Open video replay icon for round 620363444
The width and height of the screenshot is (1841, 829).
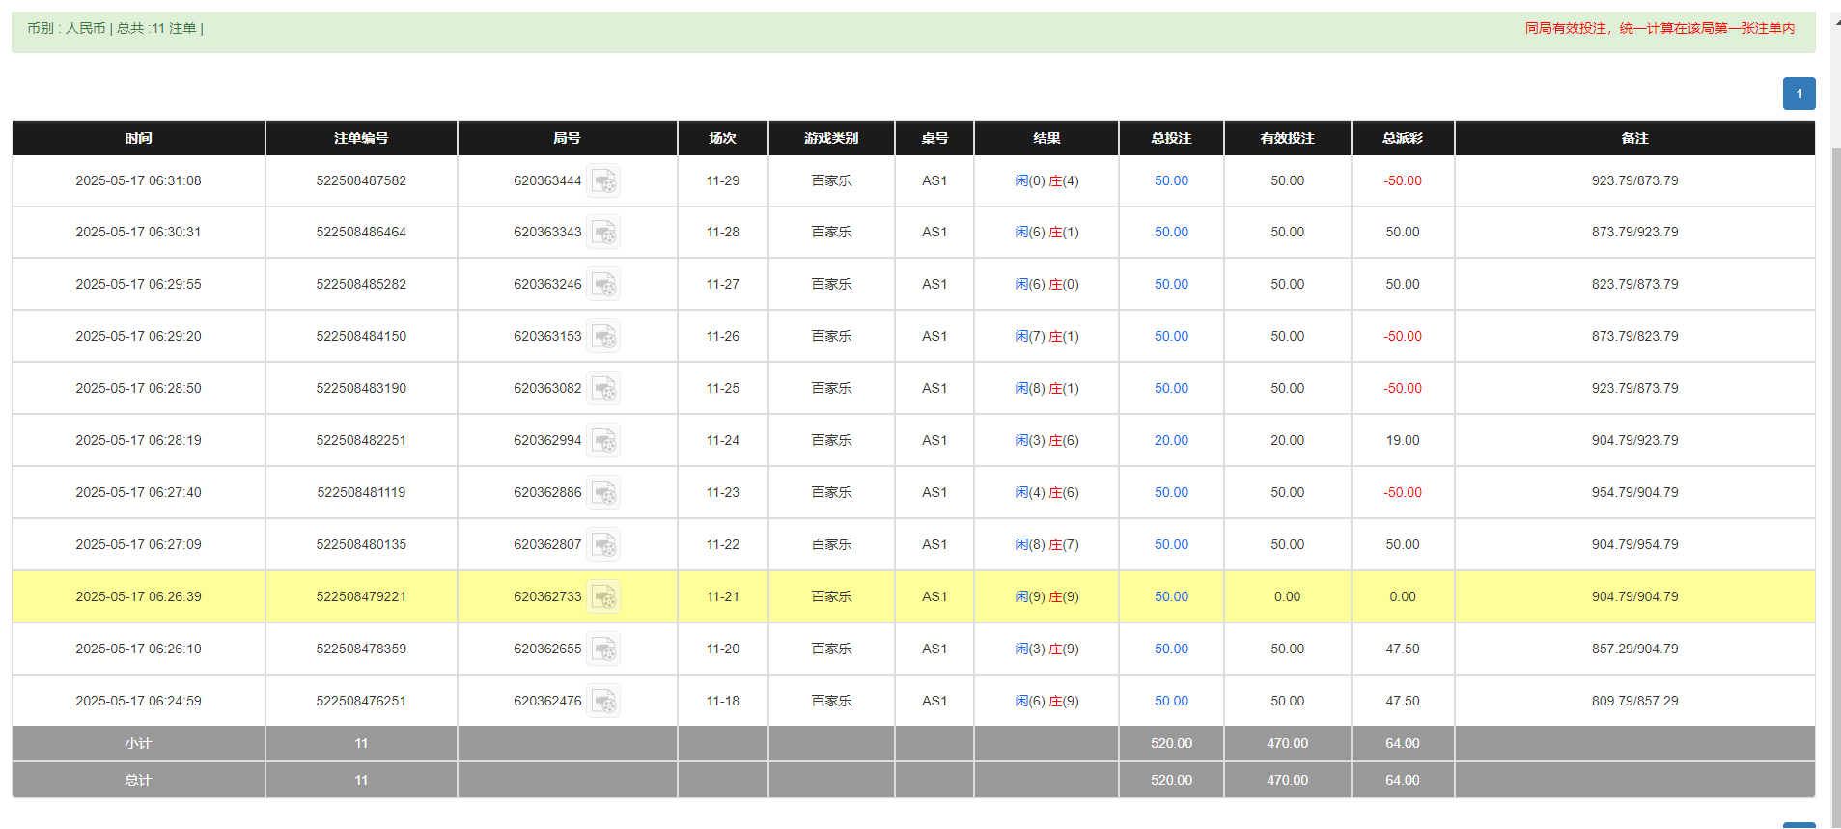(603, 181)
